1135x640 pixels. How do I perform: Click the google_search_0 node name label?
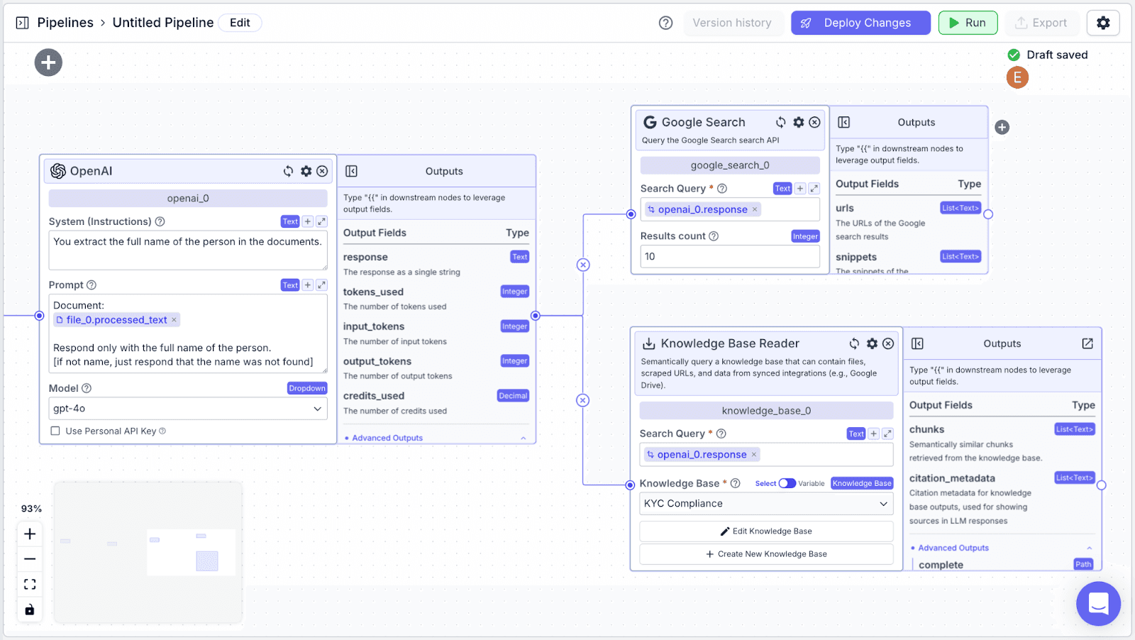click(x=730, y=165)
